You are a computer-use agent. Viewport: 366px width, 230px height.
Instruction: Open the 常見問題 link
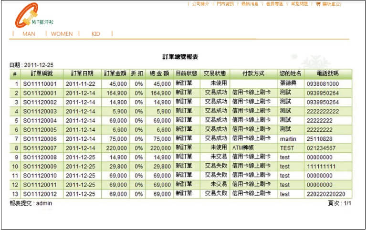(299, 4)
